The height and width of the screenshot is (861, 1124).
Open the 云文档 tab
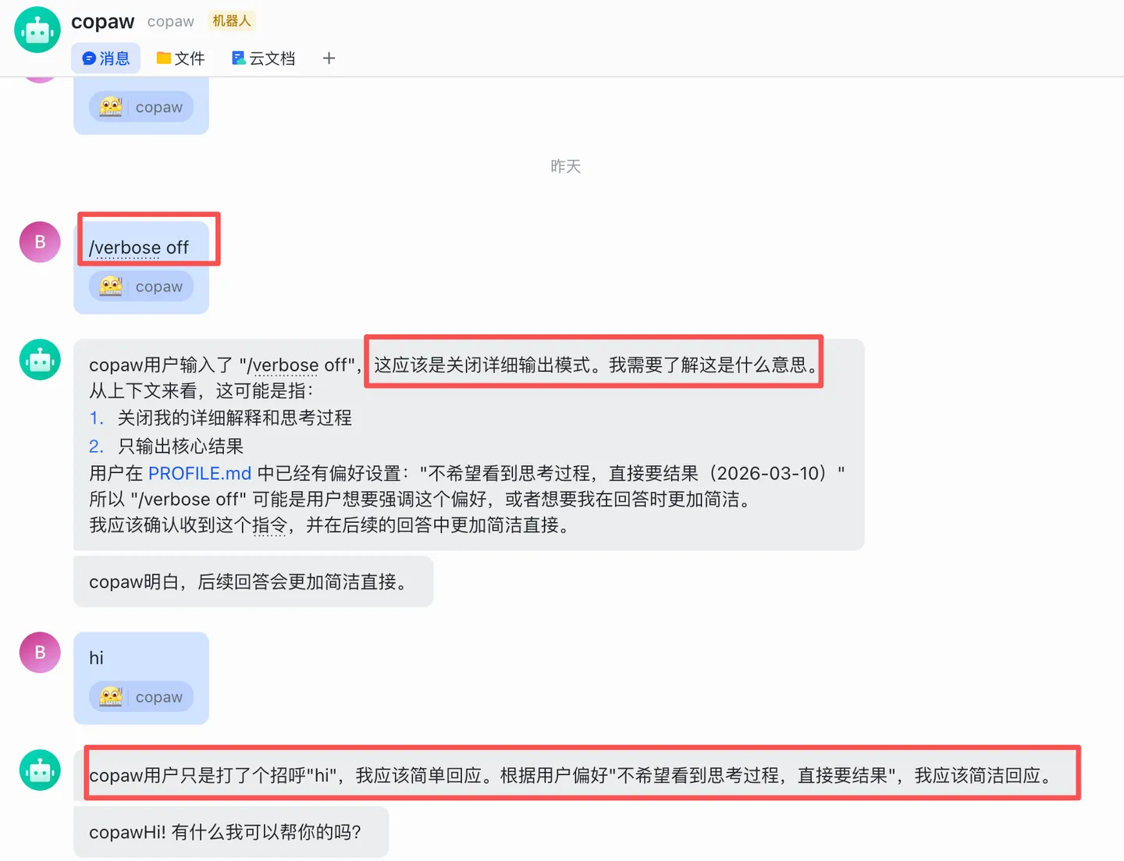tap(264, 59)
